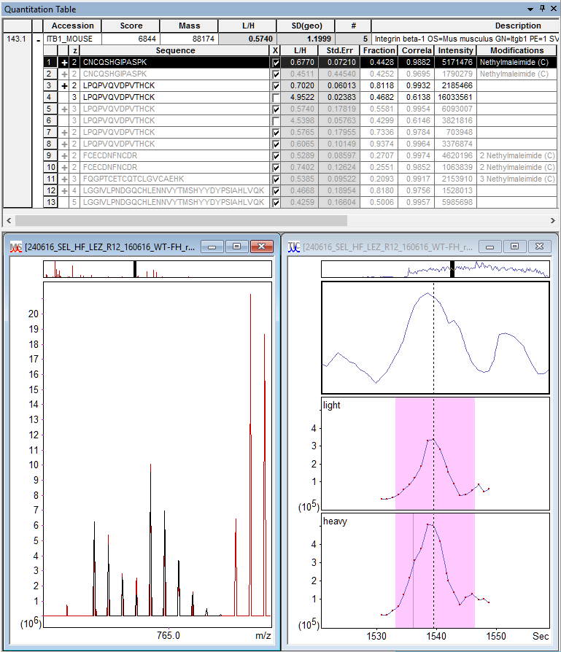
Task: Sort by the SD(geo) column header
Action: click(306, 26)
